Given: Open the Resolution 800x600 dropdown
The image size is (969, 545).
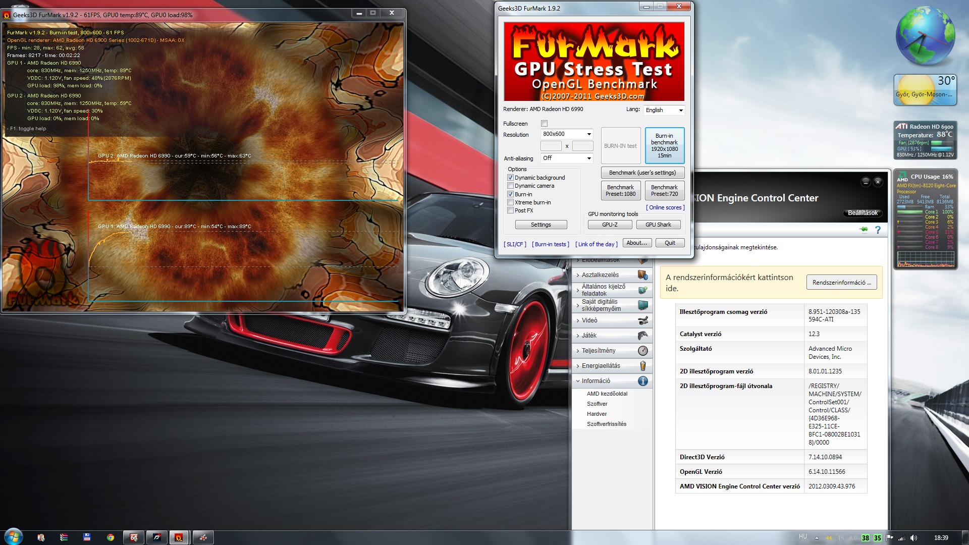Looking at the screenshot, I should [567, 134].
